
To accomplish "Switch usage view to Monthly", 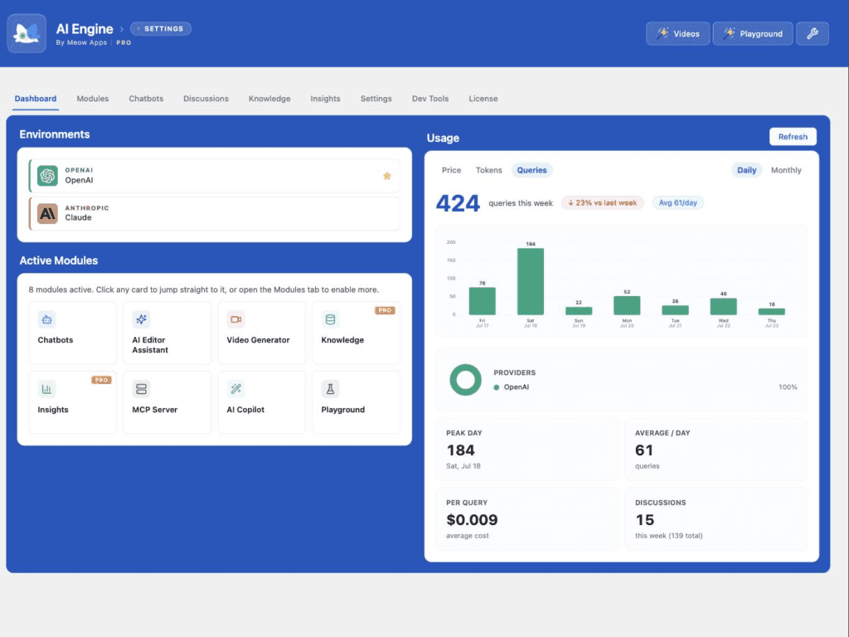I will coord(786,170).
